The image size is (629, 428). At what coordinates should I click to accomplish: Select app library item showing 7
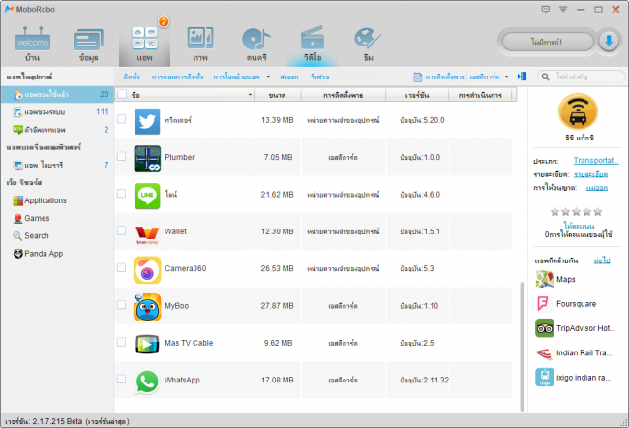(x=57, y=165)
